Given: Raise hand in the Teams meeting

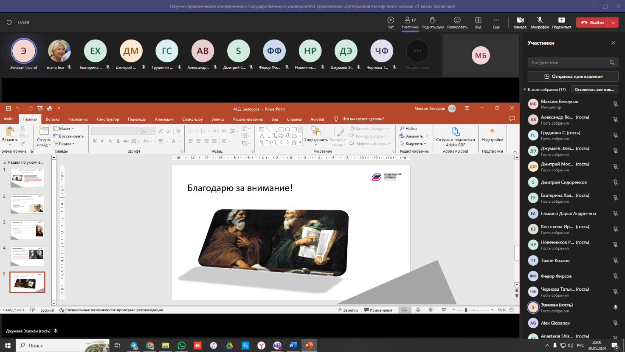Looking at the screenshot, I should [x=433, y=23].
